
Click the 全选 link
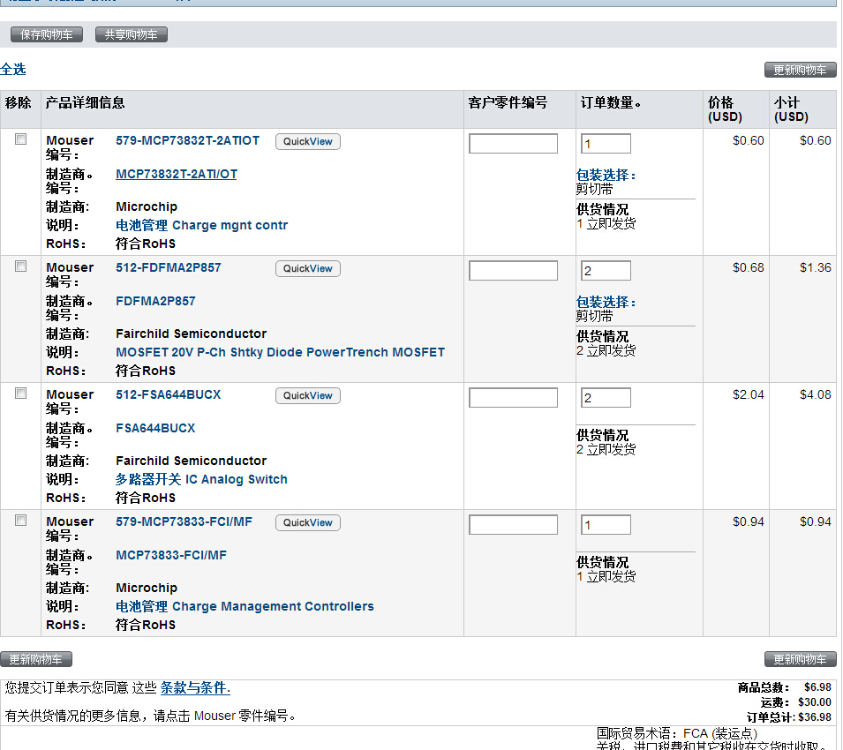click(13, 70)
